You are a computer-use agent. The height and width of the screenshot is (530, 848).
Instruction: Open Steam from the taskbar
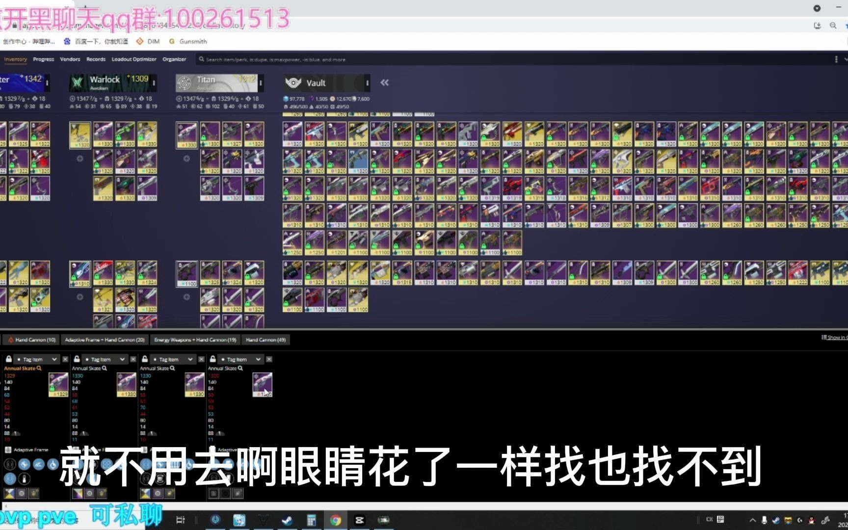point(287,520)
